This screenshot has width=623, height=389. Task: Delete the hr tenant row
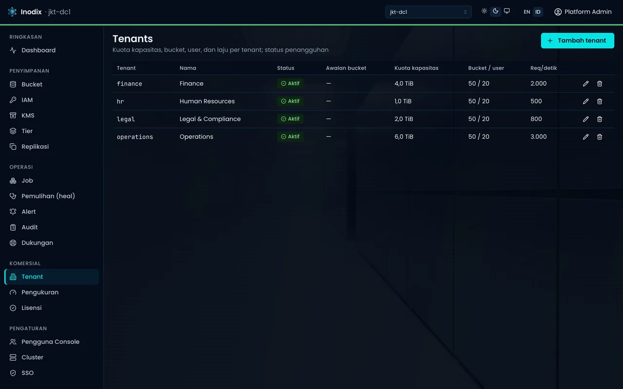tap(600, 101)
